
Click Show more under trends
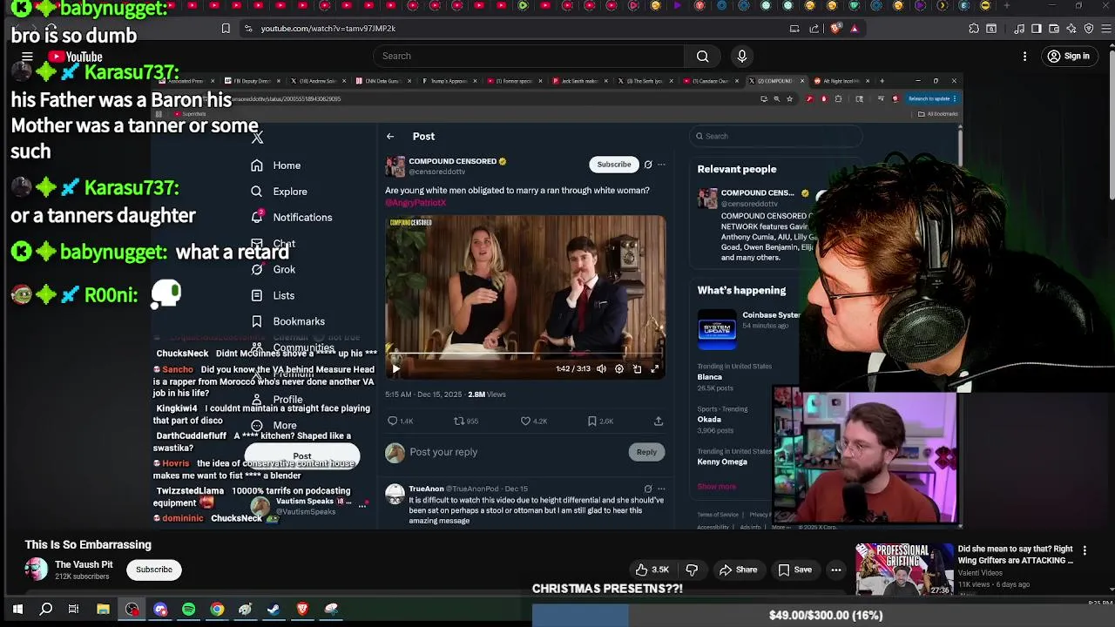pos(716,487)
